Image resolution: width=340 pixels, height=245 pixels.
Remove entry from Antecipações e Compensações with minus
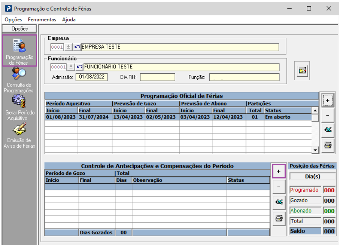tap(279, 187)
